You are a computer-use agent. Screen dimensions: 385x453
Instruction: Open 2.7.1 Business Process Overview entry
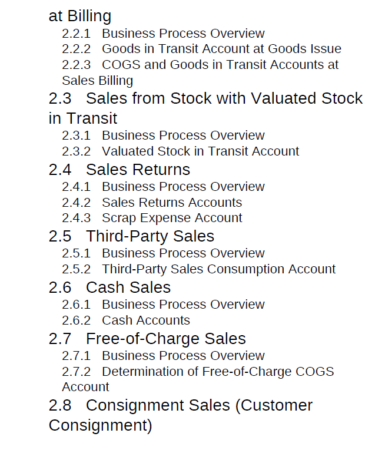[163, 356]
